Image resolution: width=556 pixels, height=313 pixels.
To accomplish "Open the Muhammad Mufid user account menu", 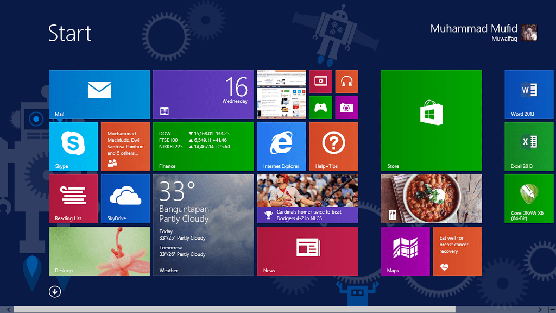I will pyautogui.click(x=484, y=32).
